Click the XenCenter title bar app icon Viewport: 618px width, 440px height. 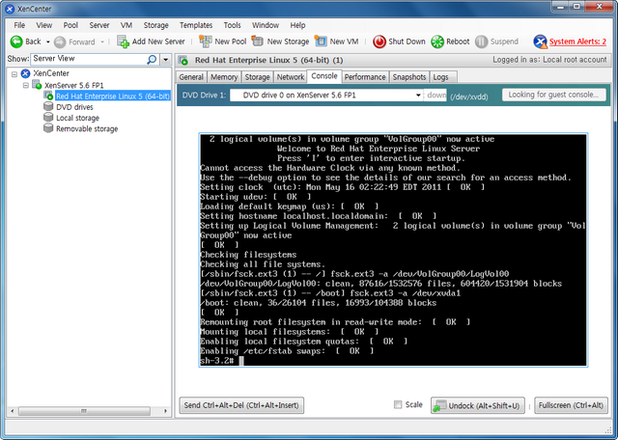(x=10, y=9)
